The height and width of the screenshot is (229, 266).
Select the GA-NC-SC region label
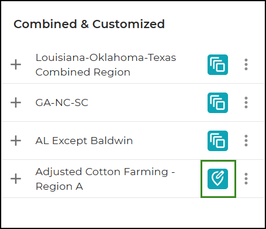[x=62, y=102]
